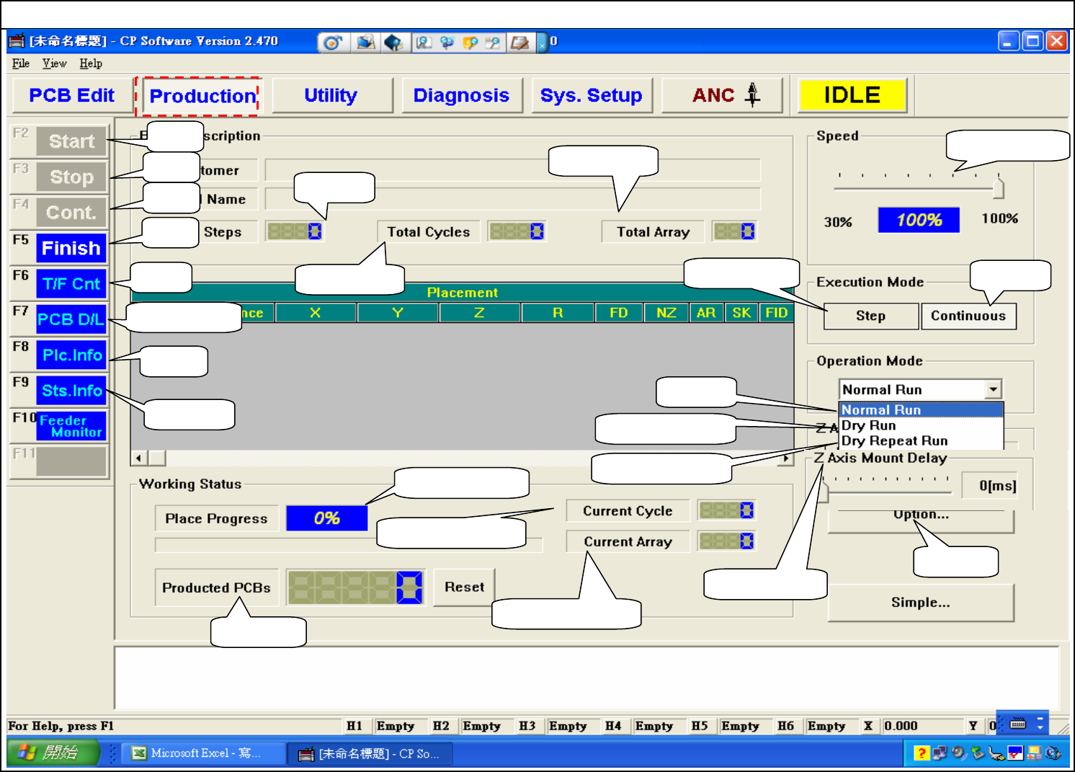Open the Help menu
The image size is (1075, 772).
(91, 63)
